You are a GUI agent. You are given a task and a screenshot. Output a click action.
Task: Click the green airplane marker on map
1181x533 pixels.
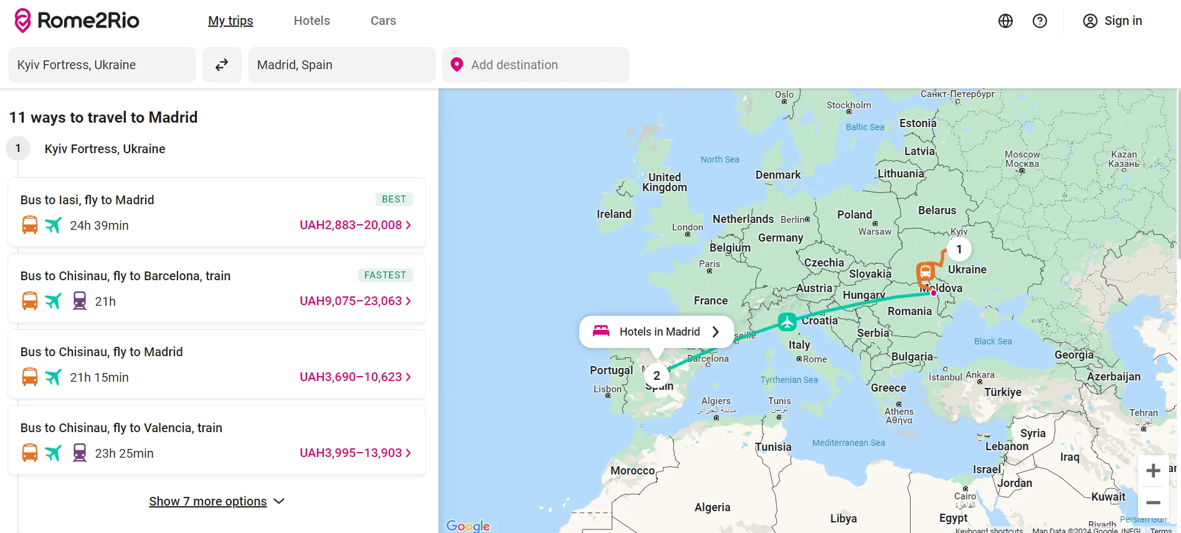(787, 322)
